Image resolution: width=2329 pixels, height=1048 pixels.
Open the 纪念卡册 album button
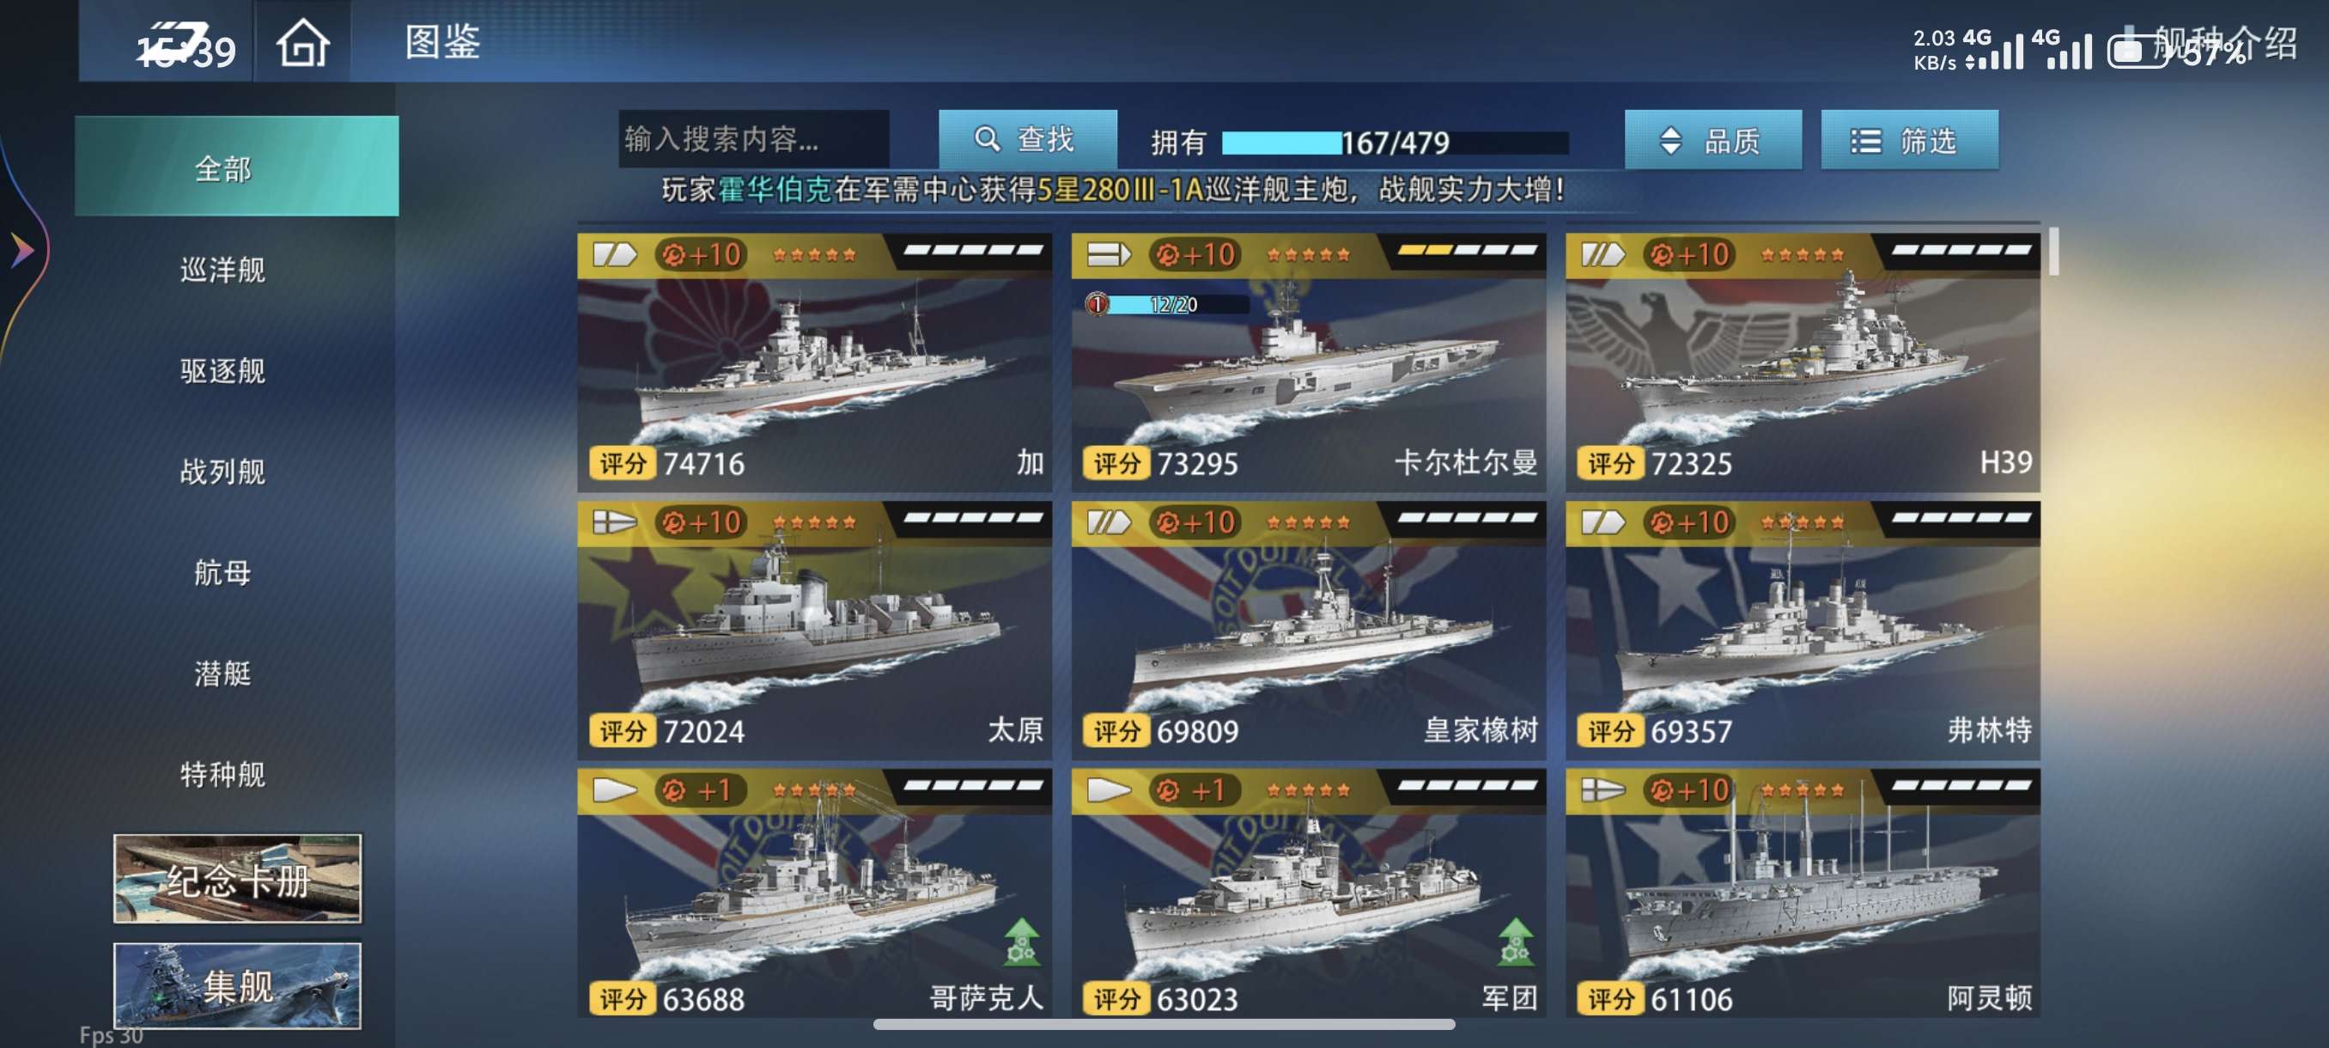[x=237, y=878]
